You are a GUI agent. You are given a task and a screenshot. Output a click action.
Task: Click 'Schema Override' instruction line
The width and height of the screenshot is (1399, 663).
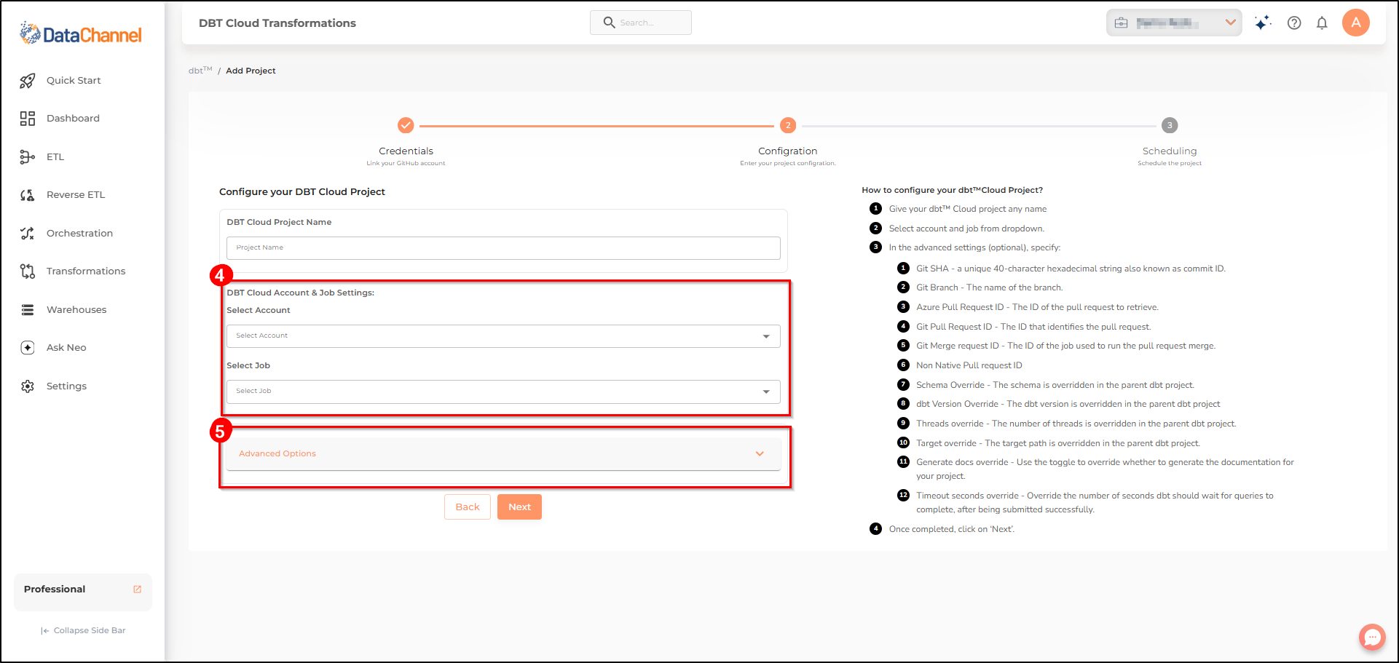click(1055, 385)
